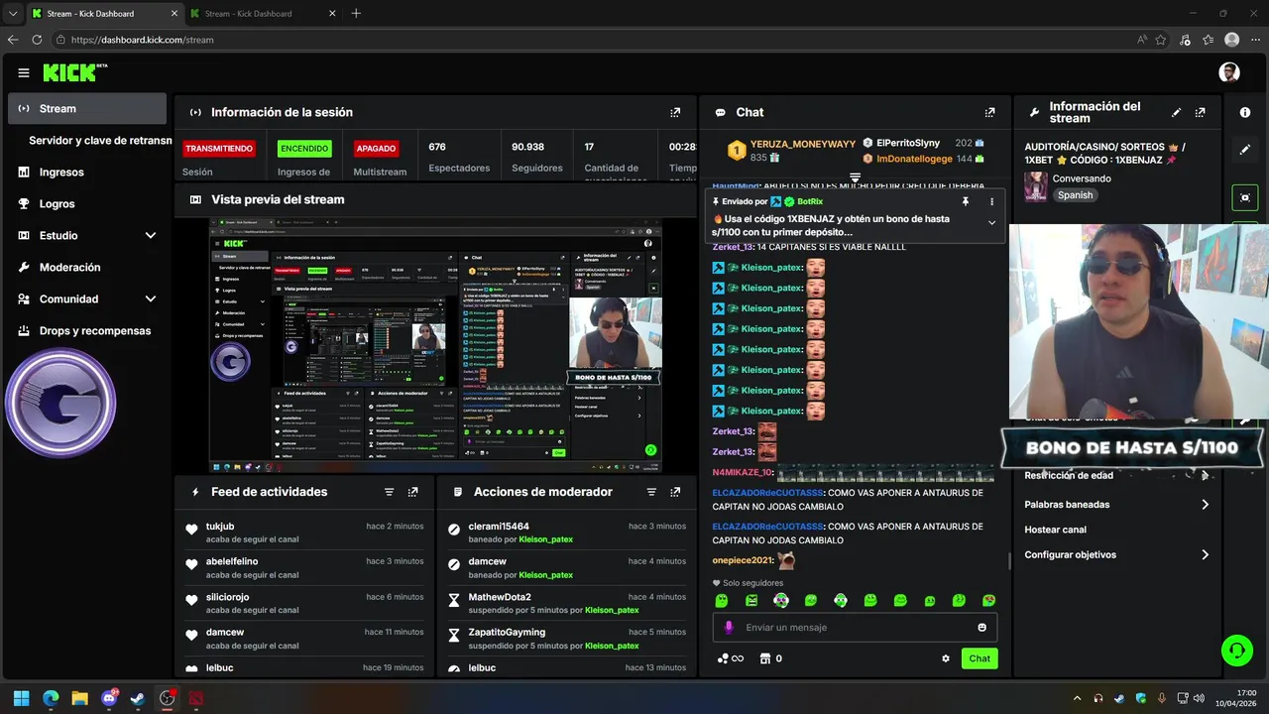This screenshot has height=714, width=1269.
Task: Click the stream preview thumbnail
Action: (435, 345)
